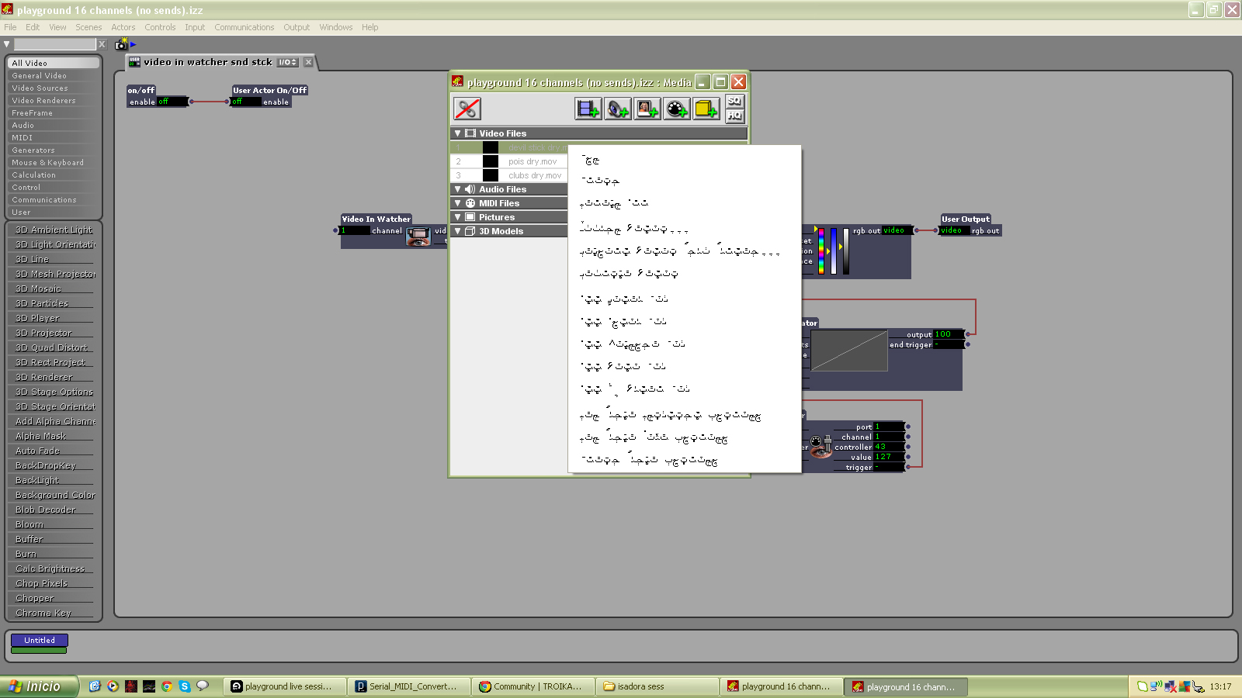Click the Video In Watcher channel value 1
The image size is (1242, 698).
click(355, 230)
